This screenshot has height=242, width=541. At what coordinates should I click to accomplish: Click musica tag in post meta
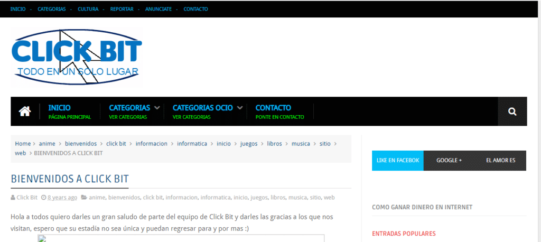pyautogui.click(x=298, y=198)
